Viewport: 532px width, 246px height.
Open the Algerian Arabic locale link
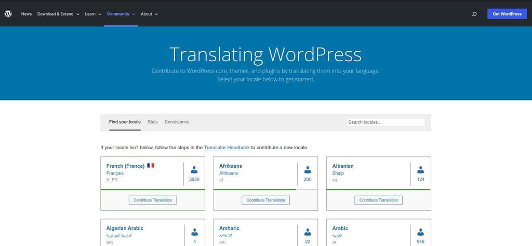point(125,228)
